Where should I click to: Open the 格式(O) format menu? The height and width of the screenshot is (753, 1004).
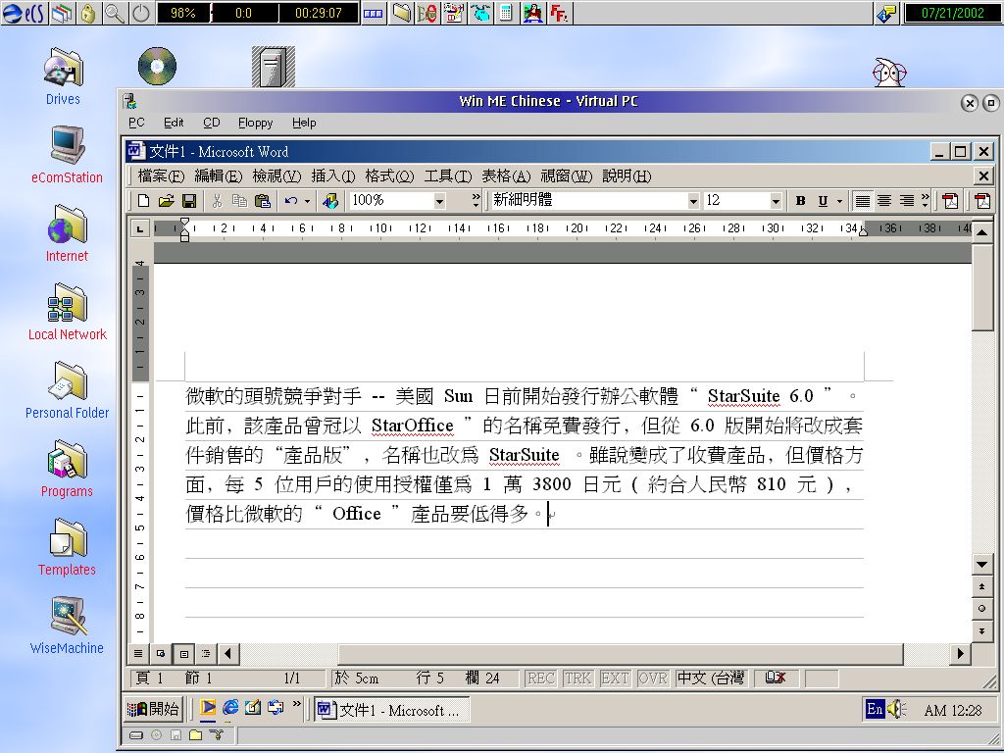[389, 176]
